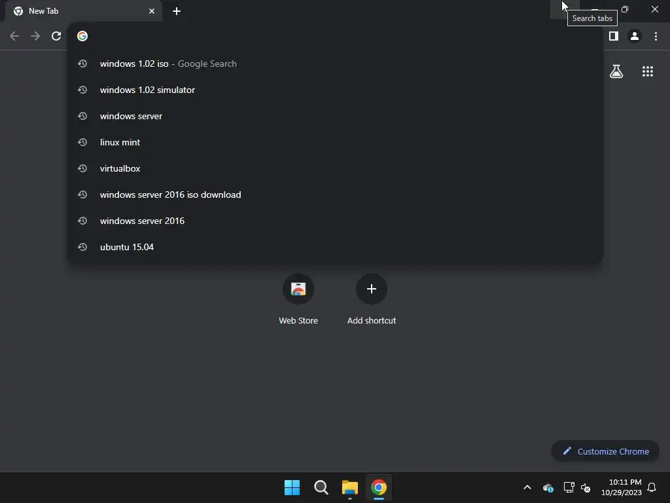The image size is (670, 503).
Task: Select the New Tab tab
Action: (x=84, y=11)
